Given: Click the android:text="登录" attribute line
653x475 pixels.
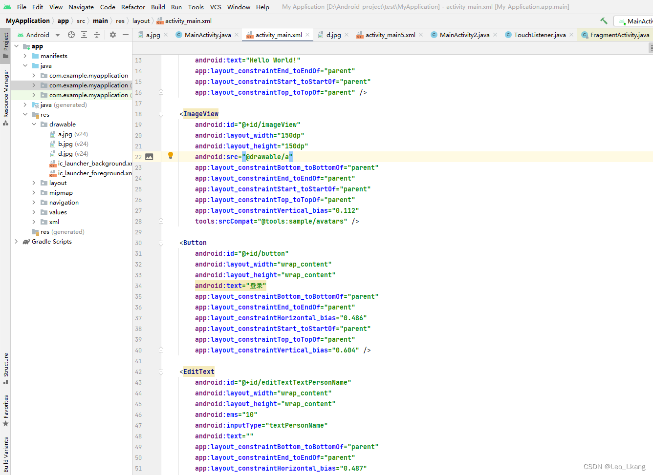Looking at the screenshot, I should [x=230, y=286].
